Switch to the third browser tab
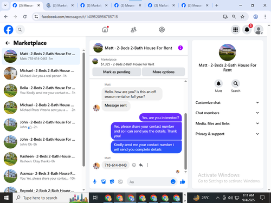This screenshot has width=271, height=203. click(94, 5)
